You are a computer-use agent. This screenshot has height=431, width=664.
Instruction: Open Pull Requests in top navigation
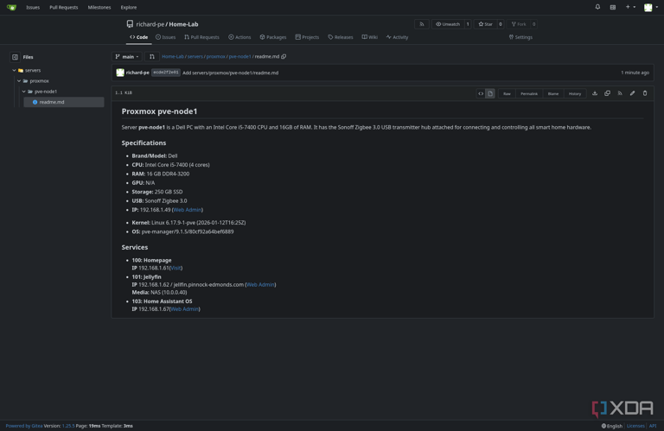(x=63, y=7)
